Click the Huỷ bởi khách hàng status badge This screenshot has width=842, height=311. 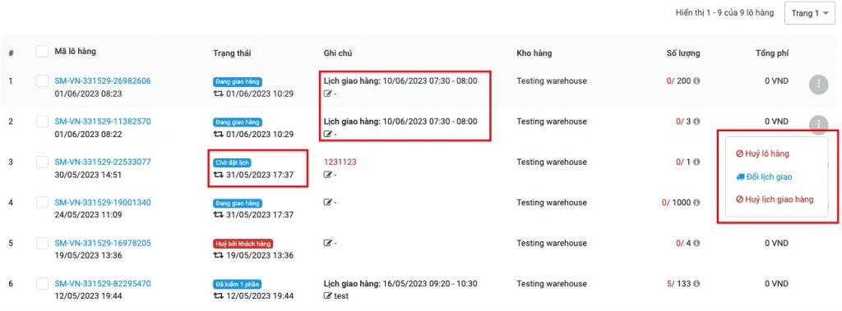pyautogui.click(x=243, y=244)
